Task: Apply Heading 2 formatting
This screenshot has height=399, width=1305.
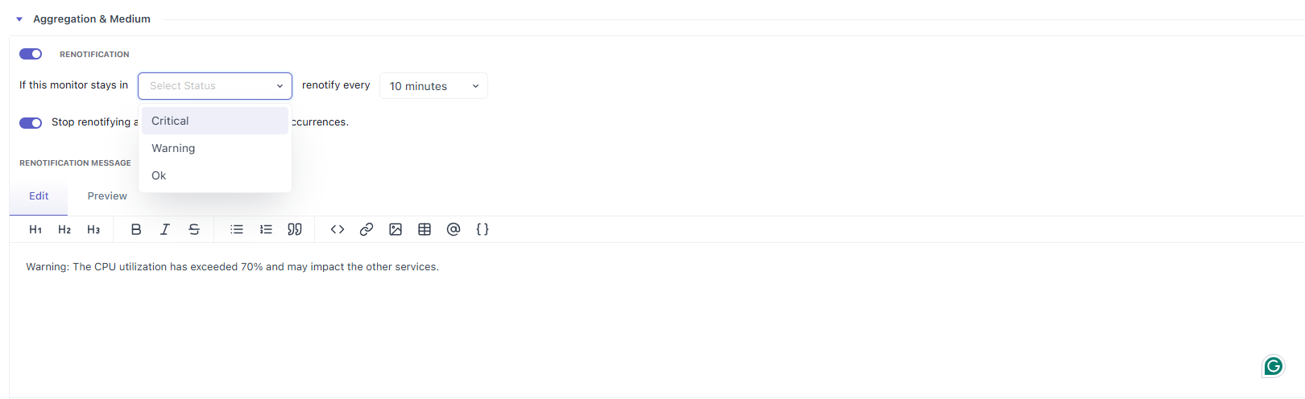Action: 64,229
